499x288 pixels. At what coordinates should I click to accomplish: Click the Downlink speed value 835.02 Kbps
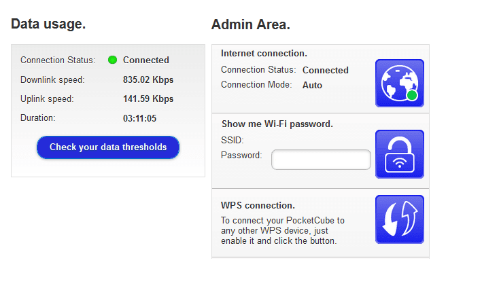148,79
